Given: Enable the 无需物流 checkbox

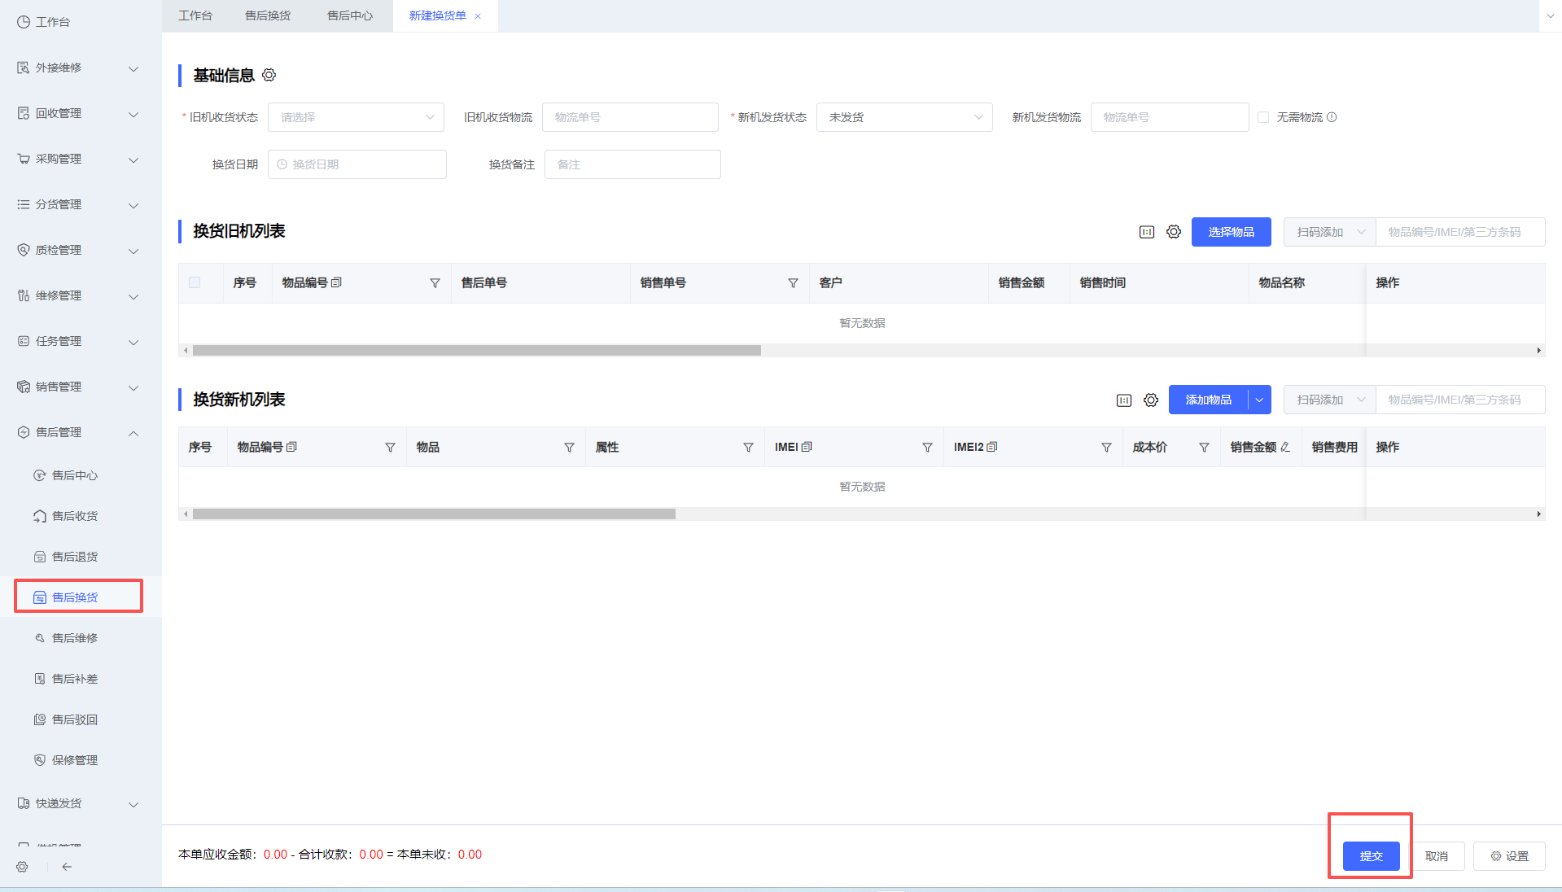Looking at the screenshot, I should [x=1263, y=117].
